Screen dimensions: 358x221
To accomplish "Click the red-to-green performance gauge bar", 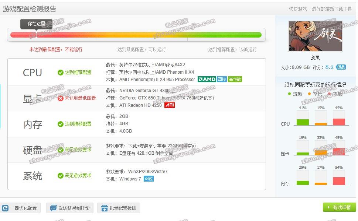I will pos(136,35).
